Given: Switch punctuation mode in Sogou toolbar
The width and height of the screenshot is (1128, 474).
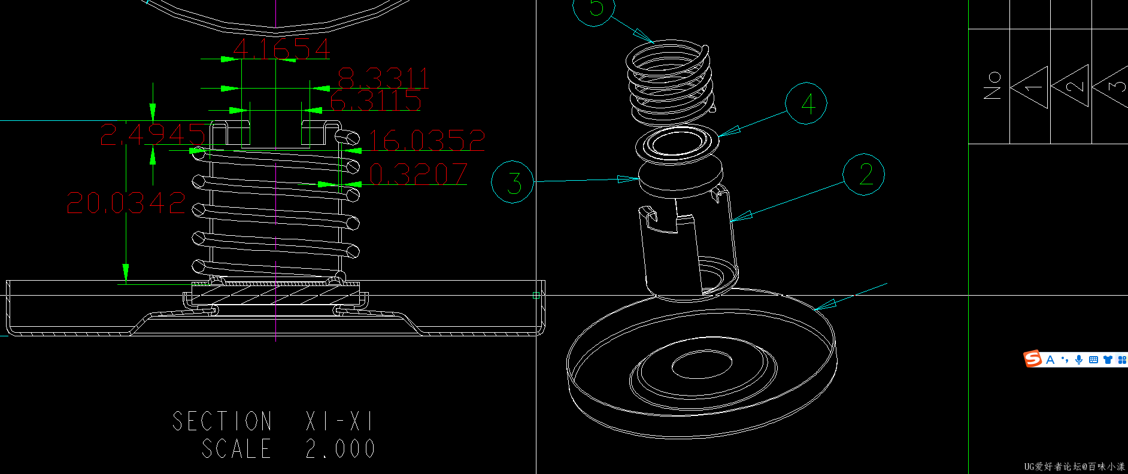Looking at the screenshot, I should point(1065,360).
